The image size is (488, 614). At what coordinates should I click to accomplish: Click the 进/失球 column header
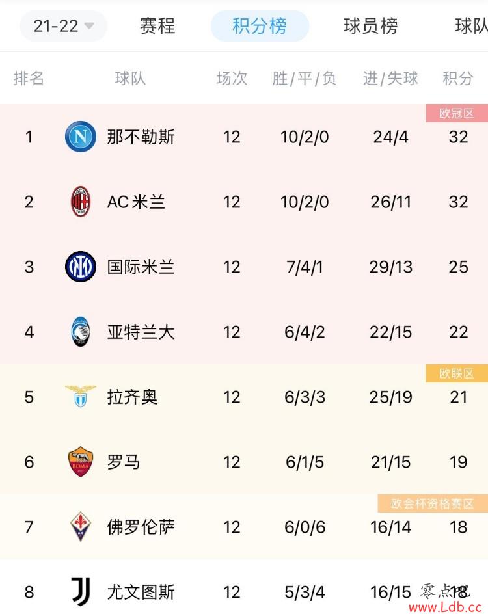pos(390,78)
